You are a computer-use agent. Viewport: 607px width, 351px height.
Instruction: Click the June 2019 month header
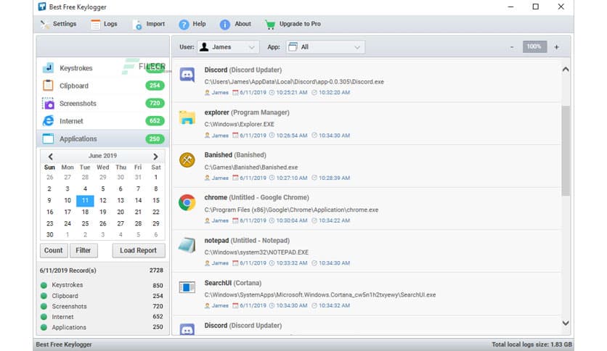(x=102, y=156)
